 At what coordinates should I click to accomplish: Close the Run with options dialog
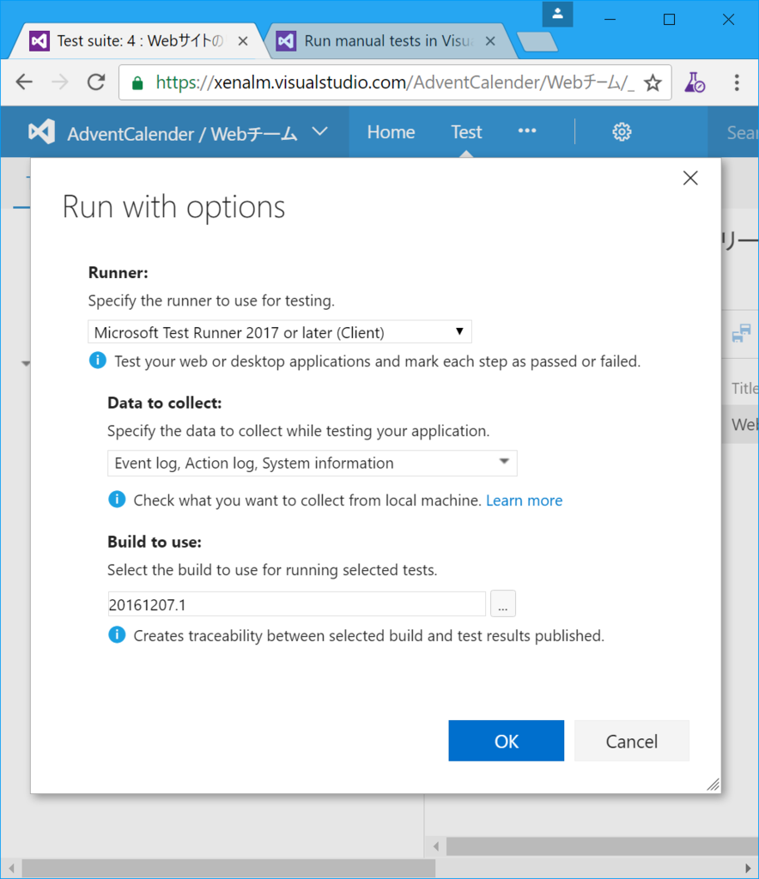point(689,178)
